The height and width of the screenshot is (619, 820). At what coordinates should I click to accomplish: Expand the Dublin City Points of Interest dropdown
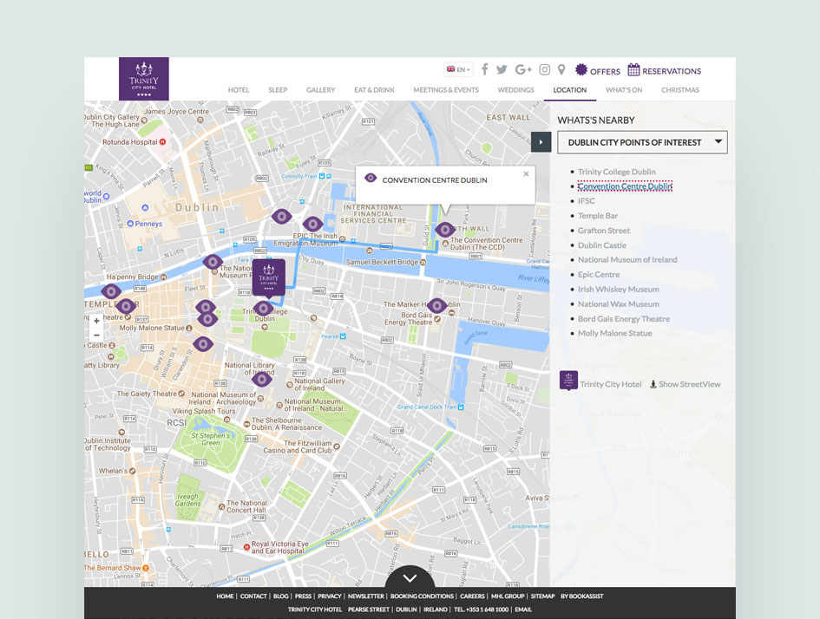pos(642,142)
